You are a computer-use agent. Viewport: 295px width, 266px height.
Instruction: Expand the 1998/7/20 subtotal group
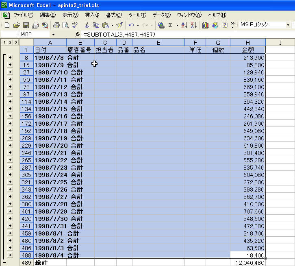(10, 146)
